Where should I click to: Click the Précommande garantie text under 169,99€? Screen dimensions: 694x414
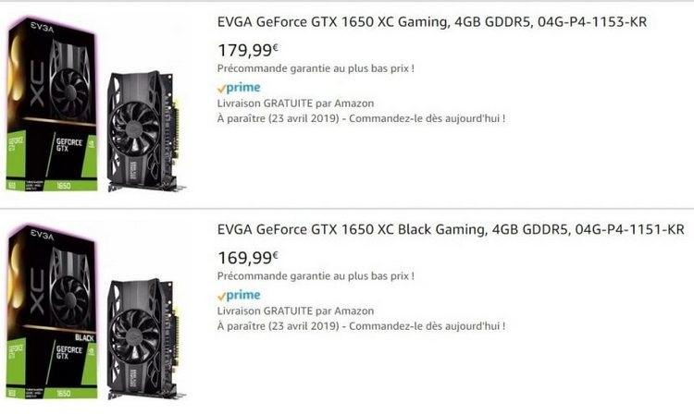tap(316, 276)
